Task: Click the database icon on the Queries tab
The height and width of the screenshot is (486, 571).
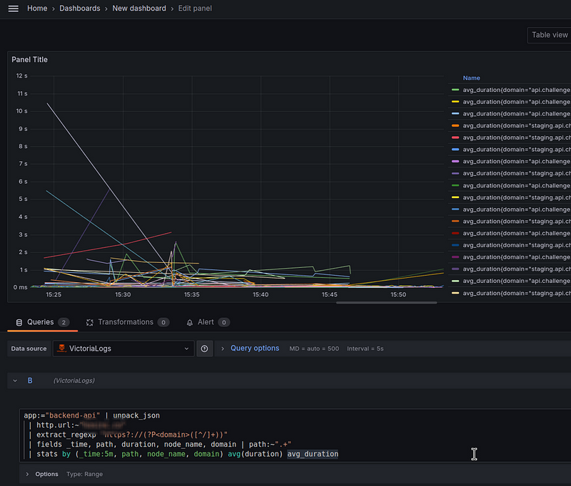Action: [x=19, y=322]
